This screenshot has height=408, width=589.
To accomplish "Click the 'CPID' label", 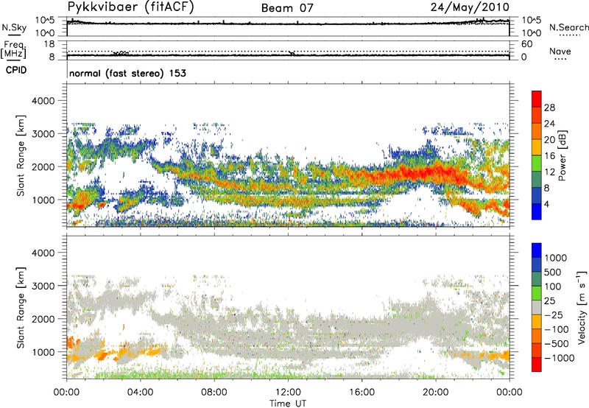I will tap(16, 70).
